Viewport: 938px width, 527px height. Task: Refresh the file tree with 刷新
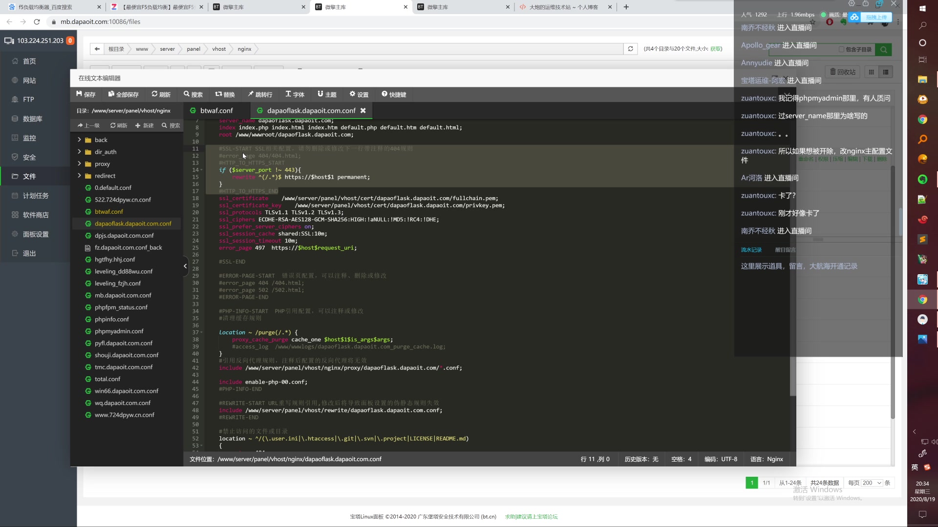(x=118, y=125)
